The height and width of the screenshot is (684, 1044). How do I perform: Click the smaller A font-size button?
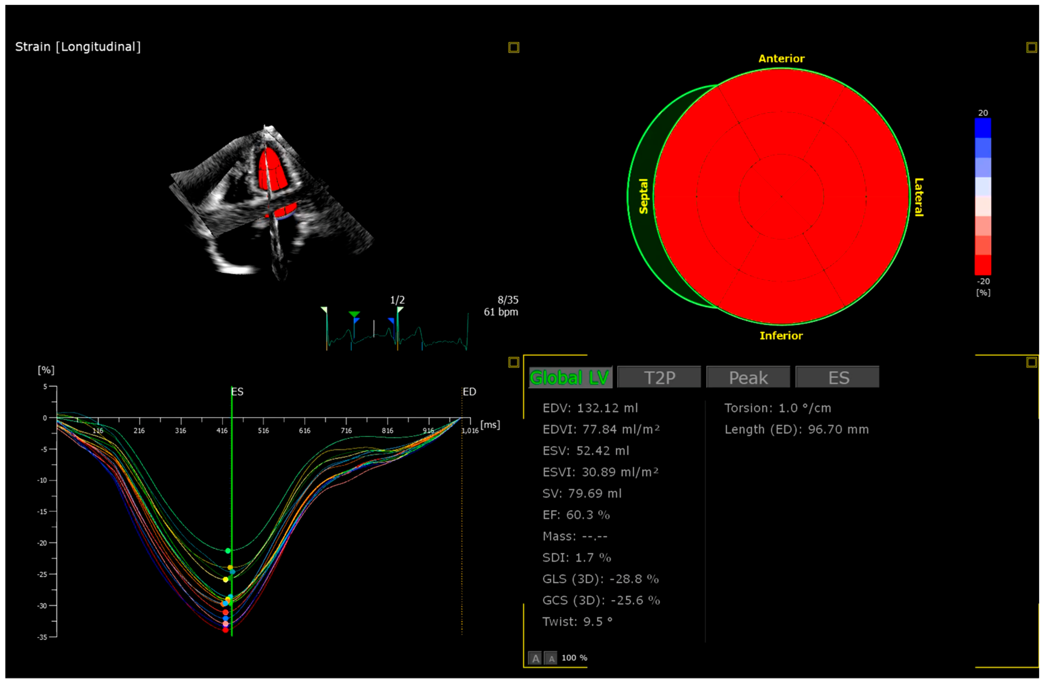pos(551,658)
